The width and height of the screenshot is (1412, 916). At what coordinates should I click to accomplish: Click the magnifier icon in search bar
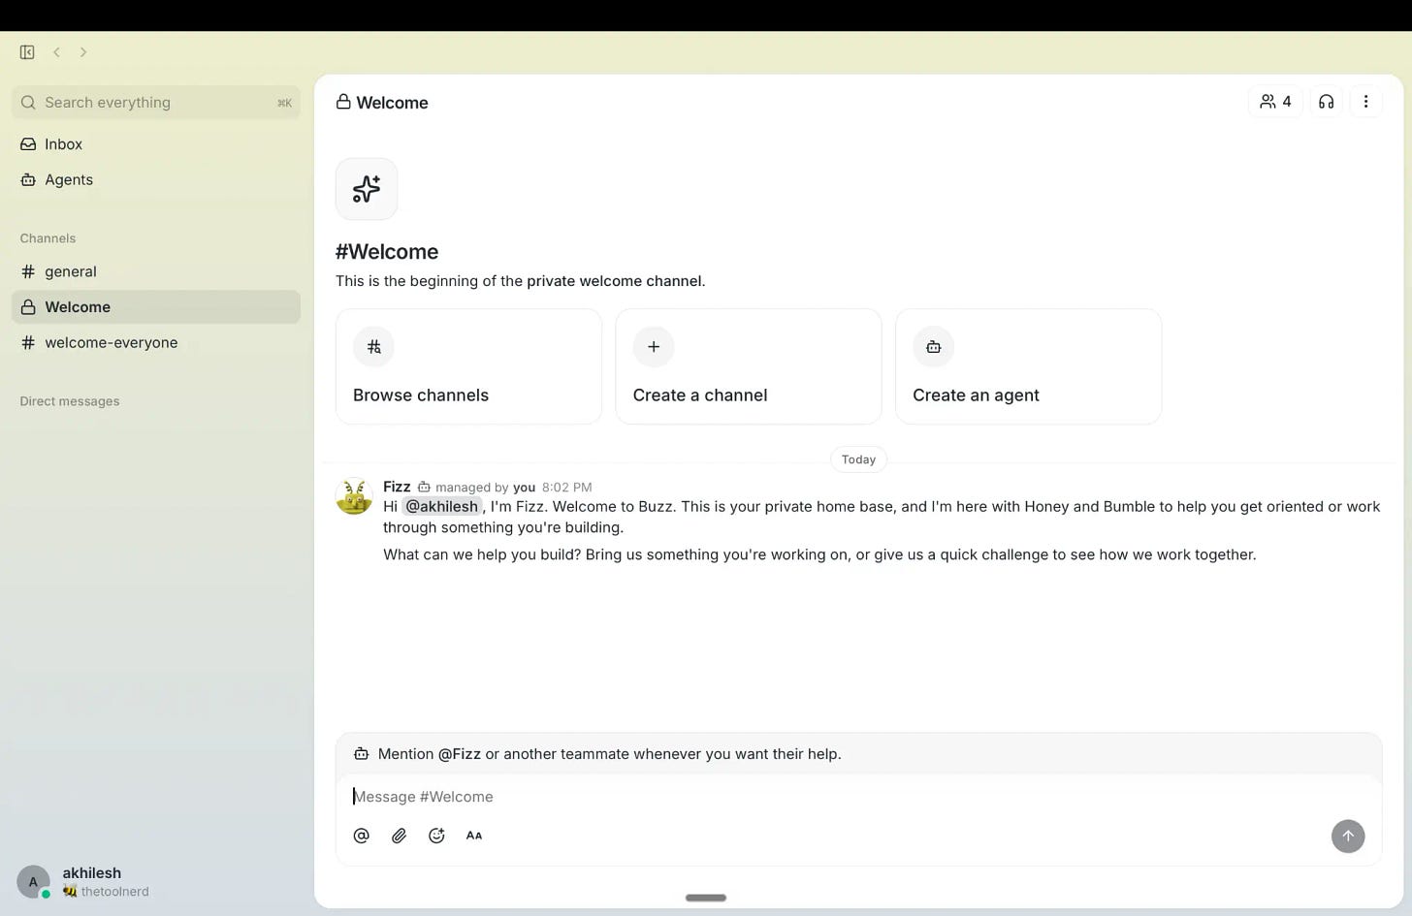(28, 103)
